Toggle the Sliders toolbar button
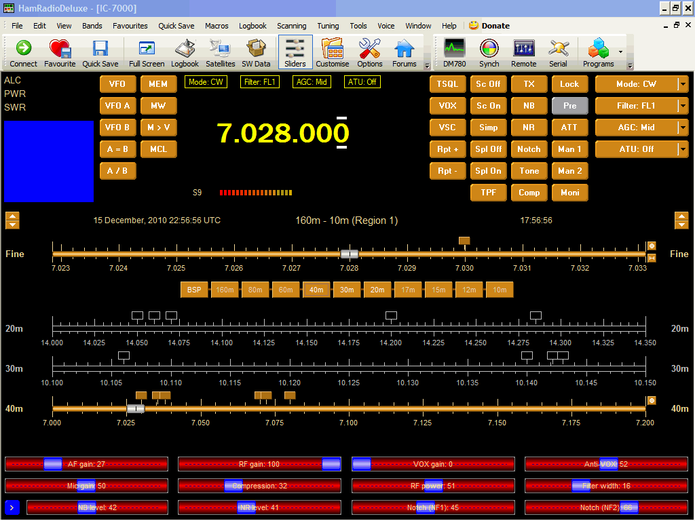The height and width of the screenshot is (521, 695). coord(295,52)
